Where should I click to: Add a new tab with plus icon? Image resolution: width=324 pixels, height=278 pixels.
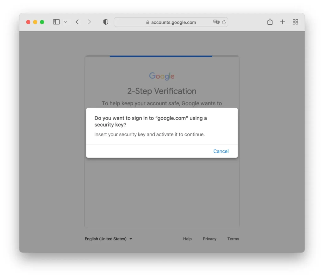click(283, 22)
